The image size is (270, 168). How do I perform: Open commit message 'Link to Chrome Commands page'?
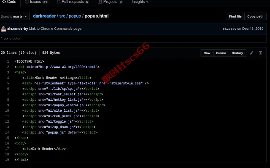(x=56, y=29)
